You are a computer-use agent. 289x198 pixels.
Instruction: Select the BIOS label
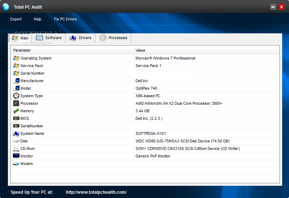pos(25,118)
